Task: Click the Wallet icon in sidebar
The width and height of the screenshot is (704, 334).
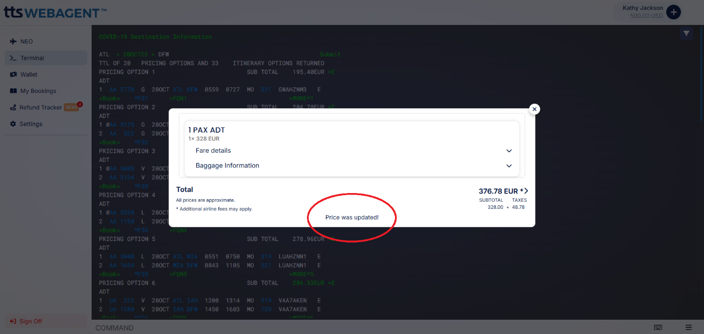Action: [13, 75]
